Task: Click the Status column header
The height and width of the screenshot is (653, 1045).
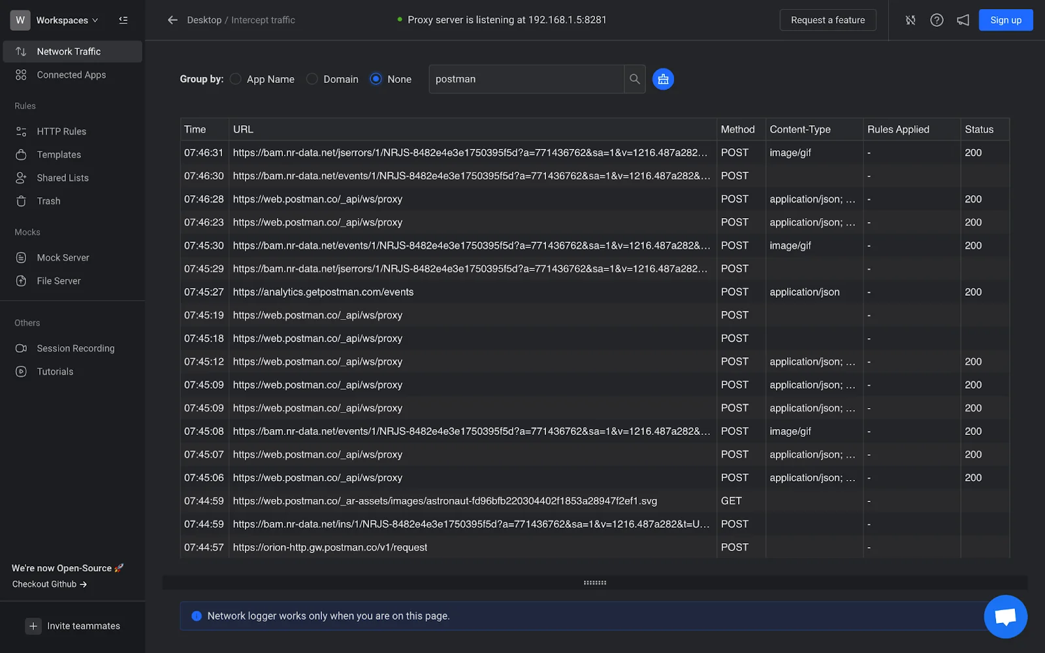Action: tap(985, 129)
